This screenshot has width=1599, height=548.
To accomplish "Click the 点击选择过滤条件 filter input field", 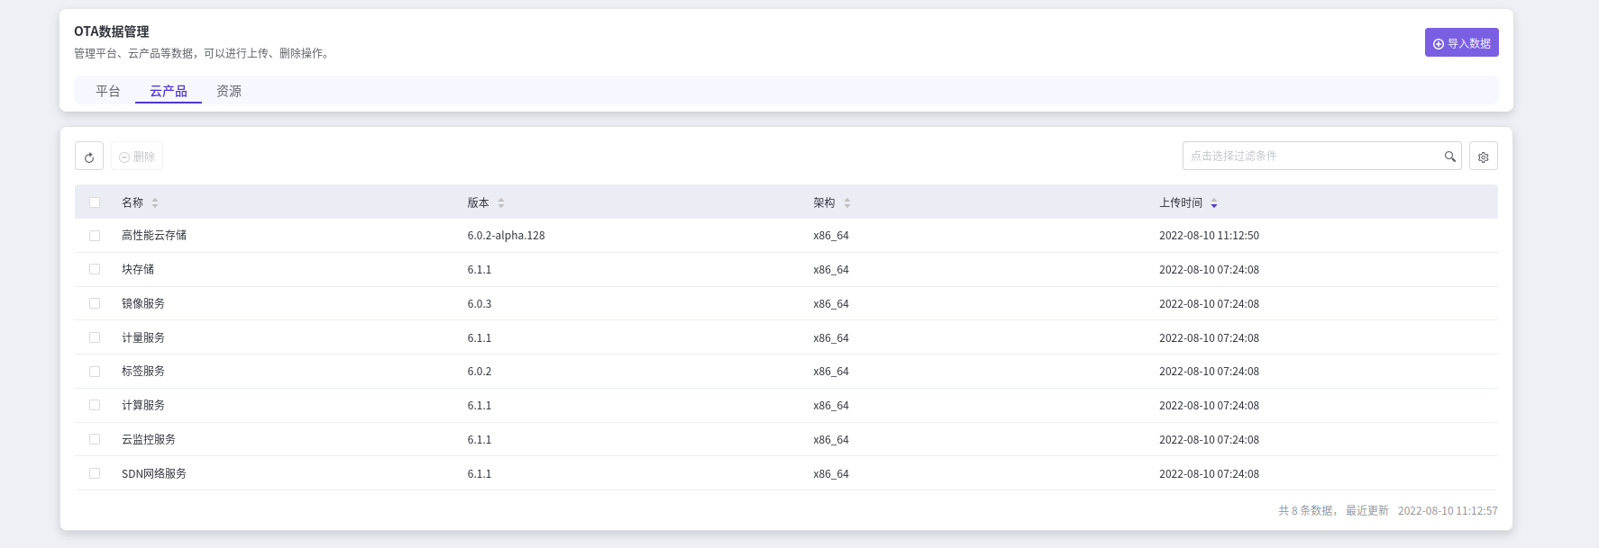I will (1311, 157).
